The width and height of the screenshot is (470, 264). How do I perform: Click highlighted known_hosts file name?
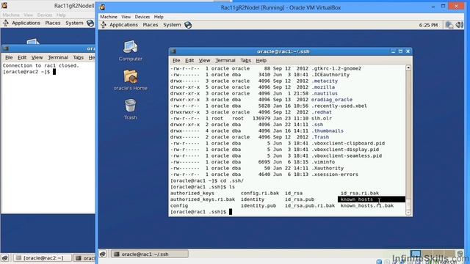(x=357, y=199)
